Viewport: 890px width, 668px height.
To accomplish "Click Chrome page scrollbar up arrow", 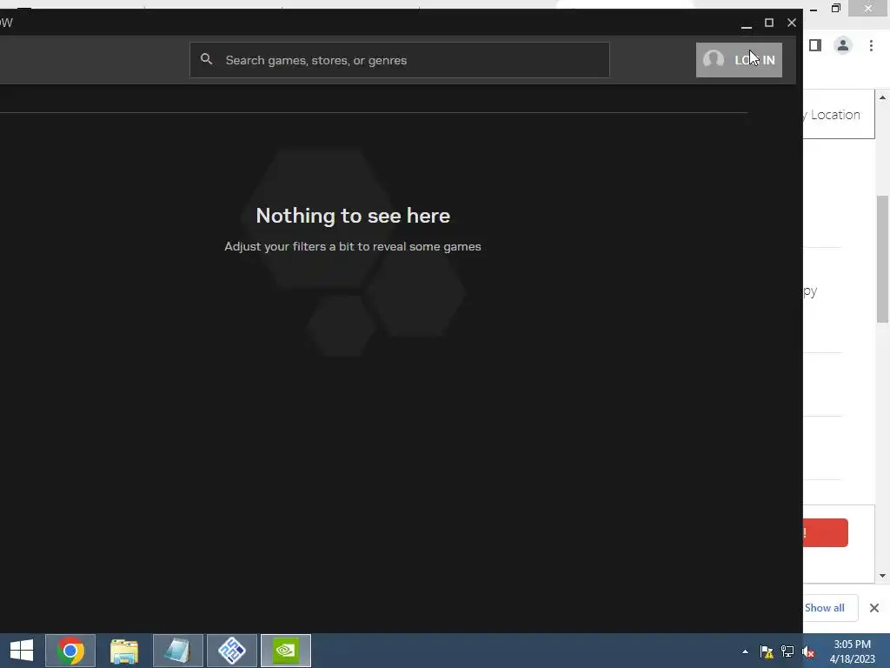I will [883, 97].
